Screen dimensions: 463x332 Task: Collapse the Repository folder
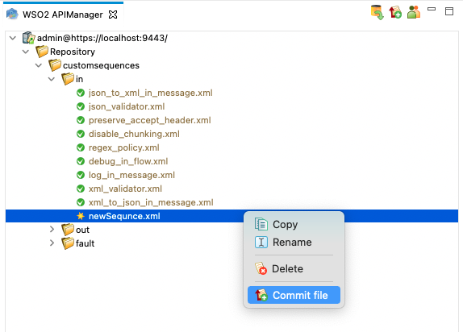[26, 52]
